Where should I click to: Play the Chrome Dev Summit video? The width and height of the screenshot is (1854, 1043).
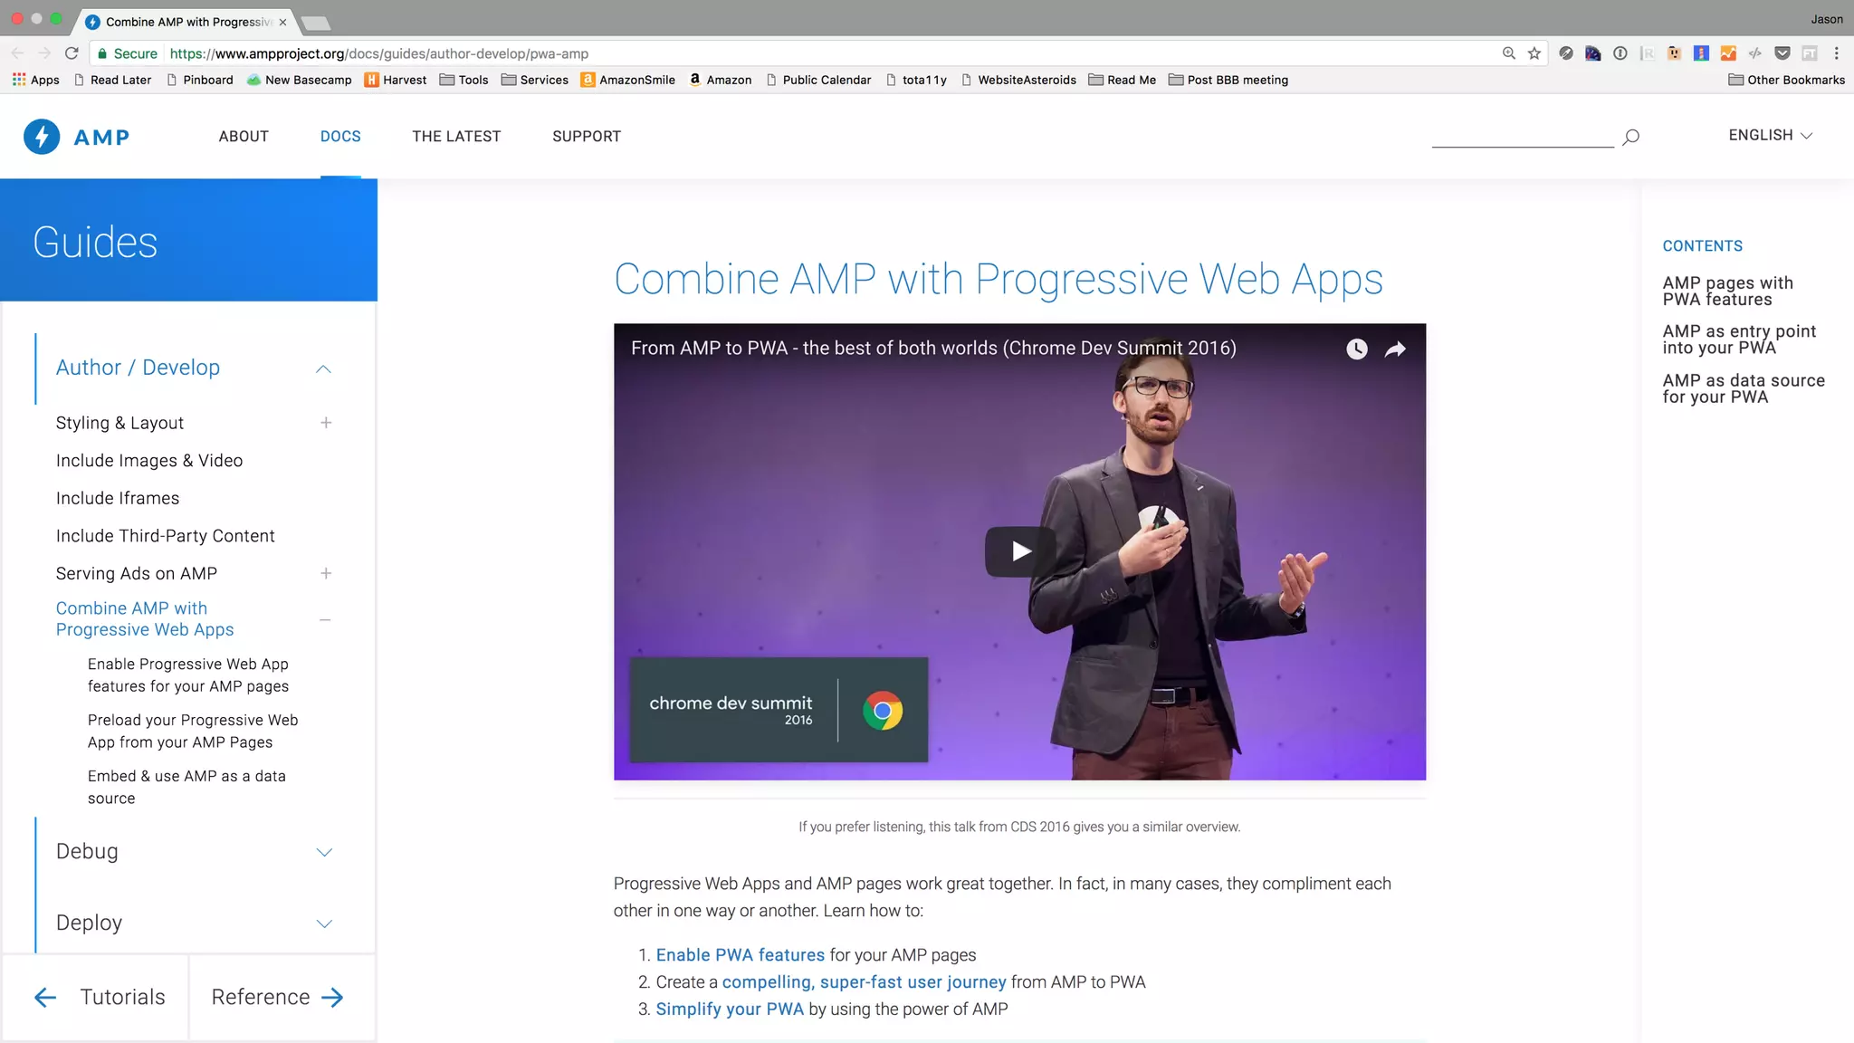(1020, 550)
